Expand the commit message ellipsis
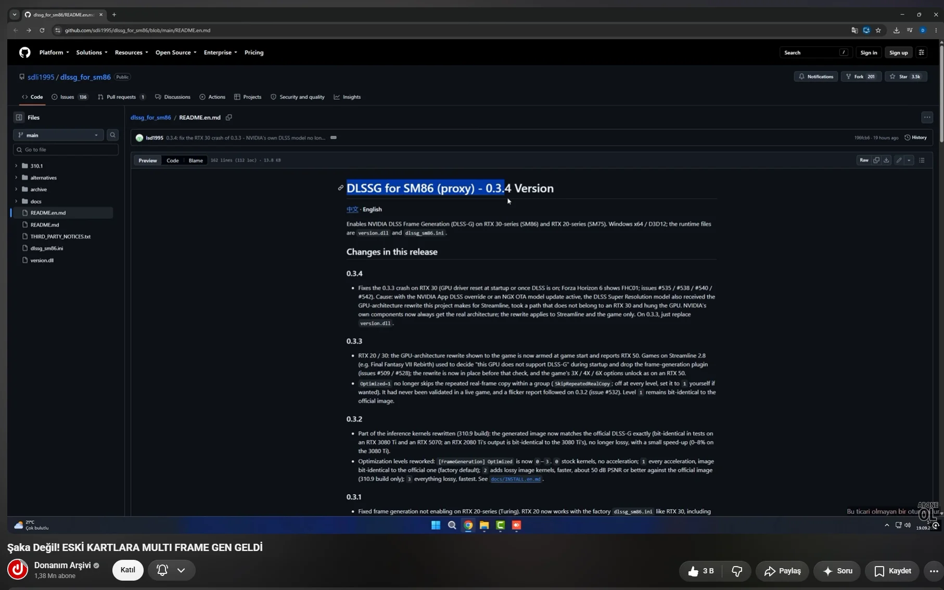Screen dimensions: 944x590 pos(334,138)
